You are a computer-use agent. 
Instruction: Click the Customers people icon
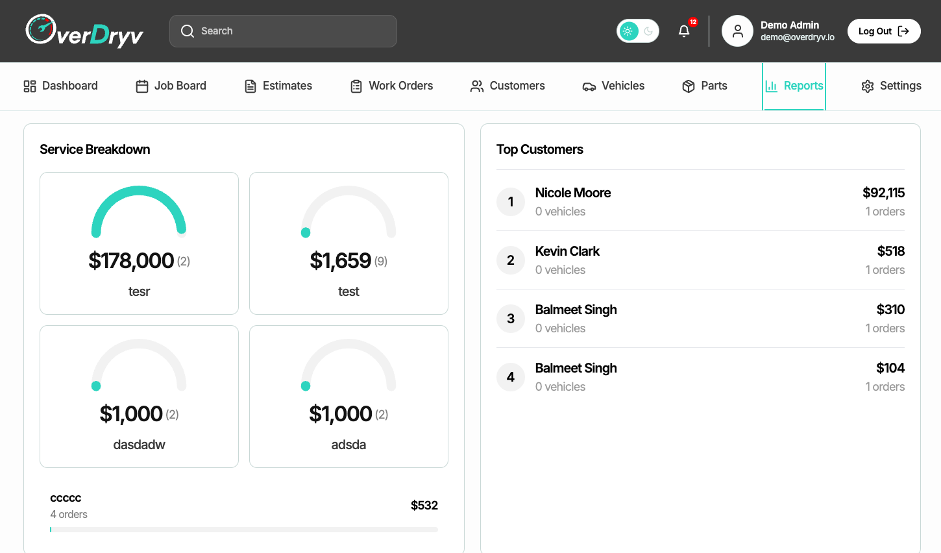pos(477,86)
